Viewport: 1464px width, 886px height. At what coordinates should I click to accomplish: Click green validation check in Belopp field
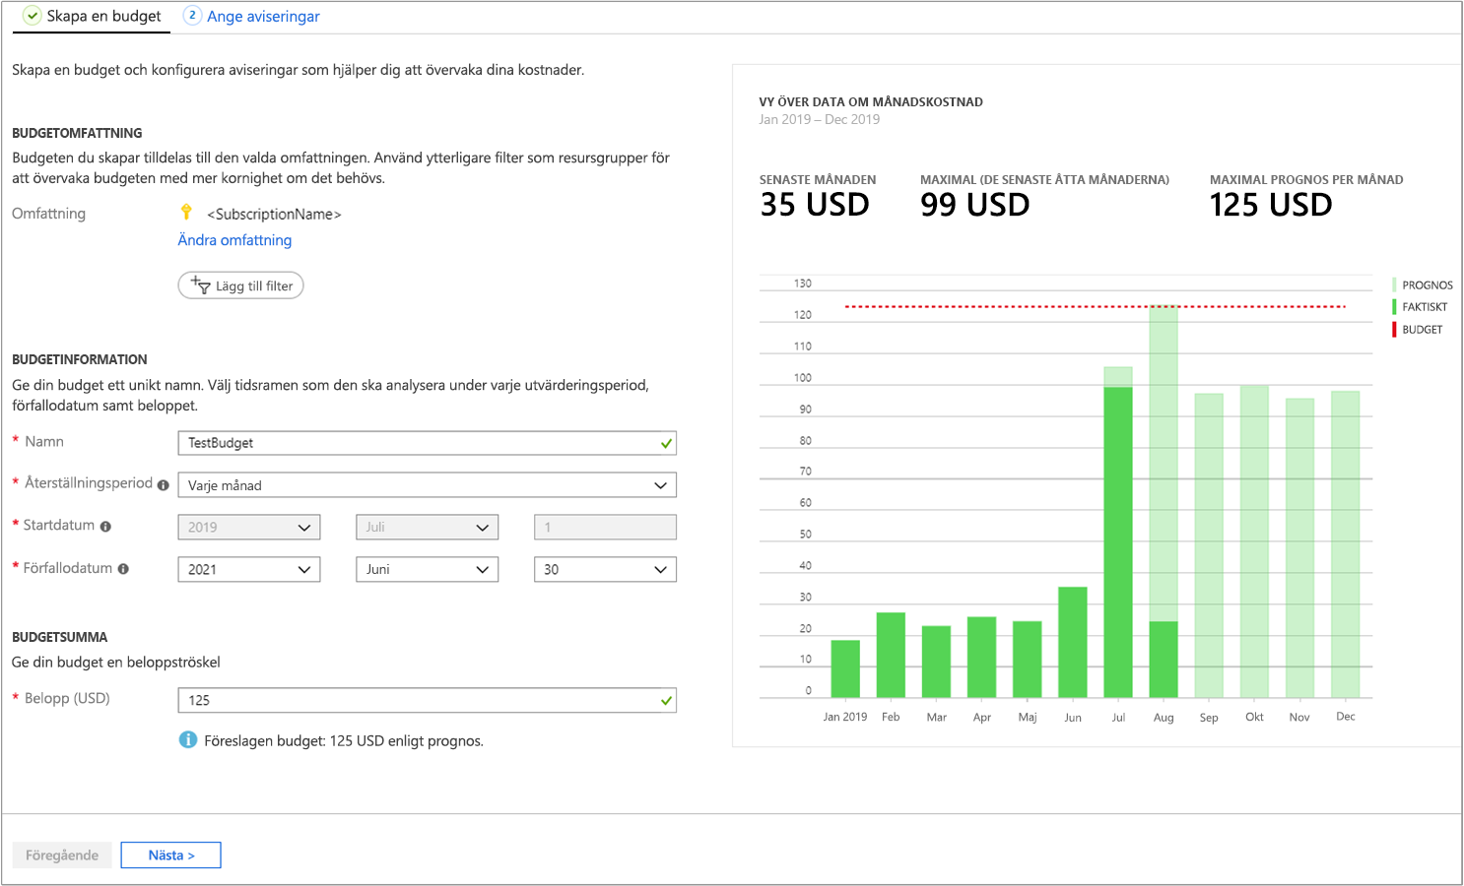(667, 701)
